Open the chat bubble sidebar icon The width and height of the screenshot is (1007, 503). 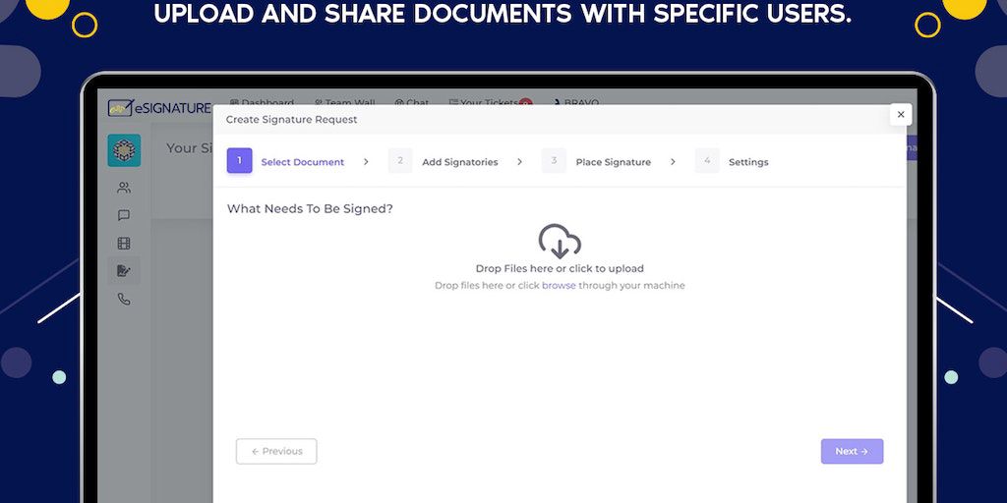click(124, 215)
